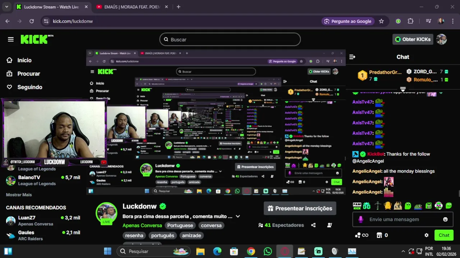
Task: Select the amizade tag
Action: coord(192,235)
